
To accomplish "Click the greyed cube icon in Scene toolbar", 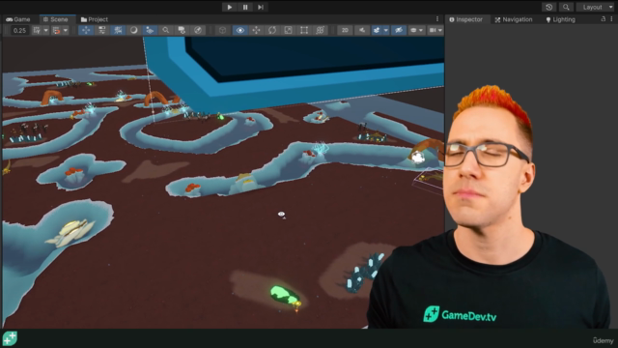I will [222, 30].
